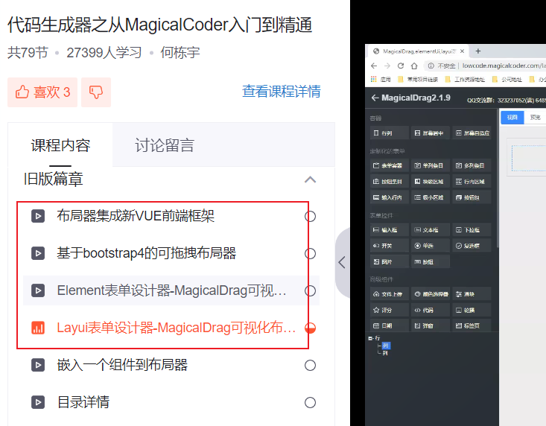Click the browser forward arrow in video

click(x=387, y=66)
